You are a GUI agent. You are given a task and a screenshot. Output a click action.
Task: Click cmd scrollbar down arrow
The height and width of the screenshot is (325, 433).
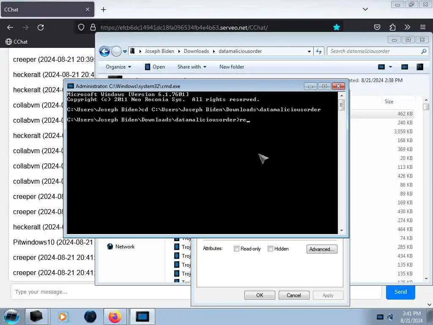click(x=342, y=230)
